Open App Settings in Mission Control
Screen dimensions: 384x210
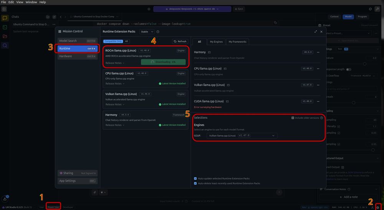(x=78, y=181)
